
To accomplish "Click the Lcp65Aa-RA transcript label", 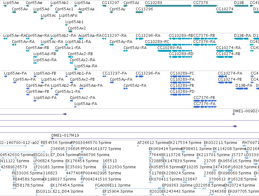I will click(86, 66).
